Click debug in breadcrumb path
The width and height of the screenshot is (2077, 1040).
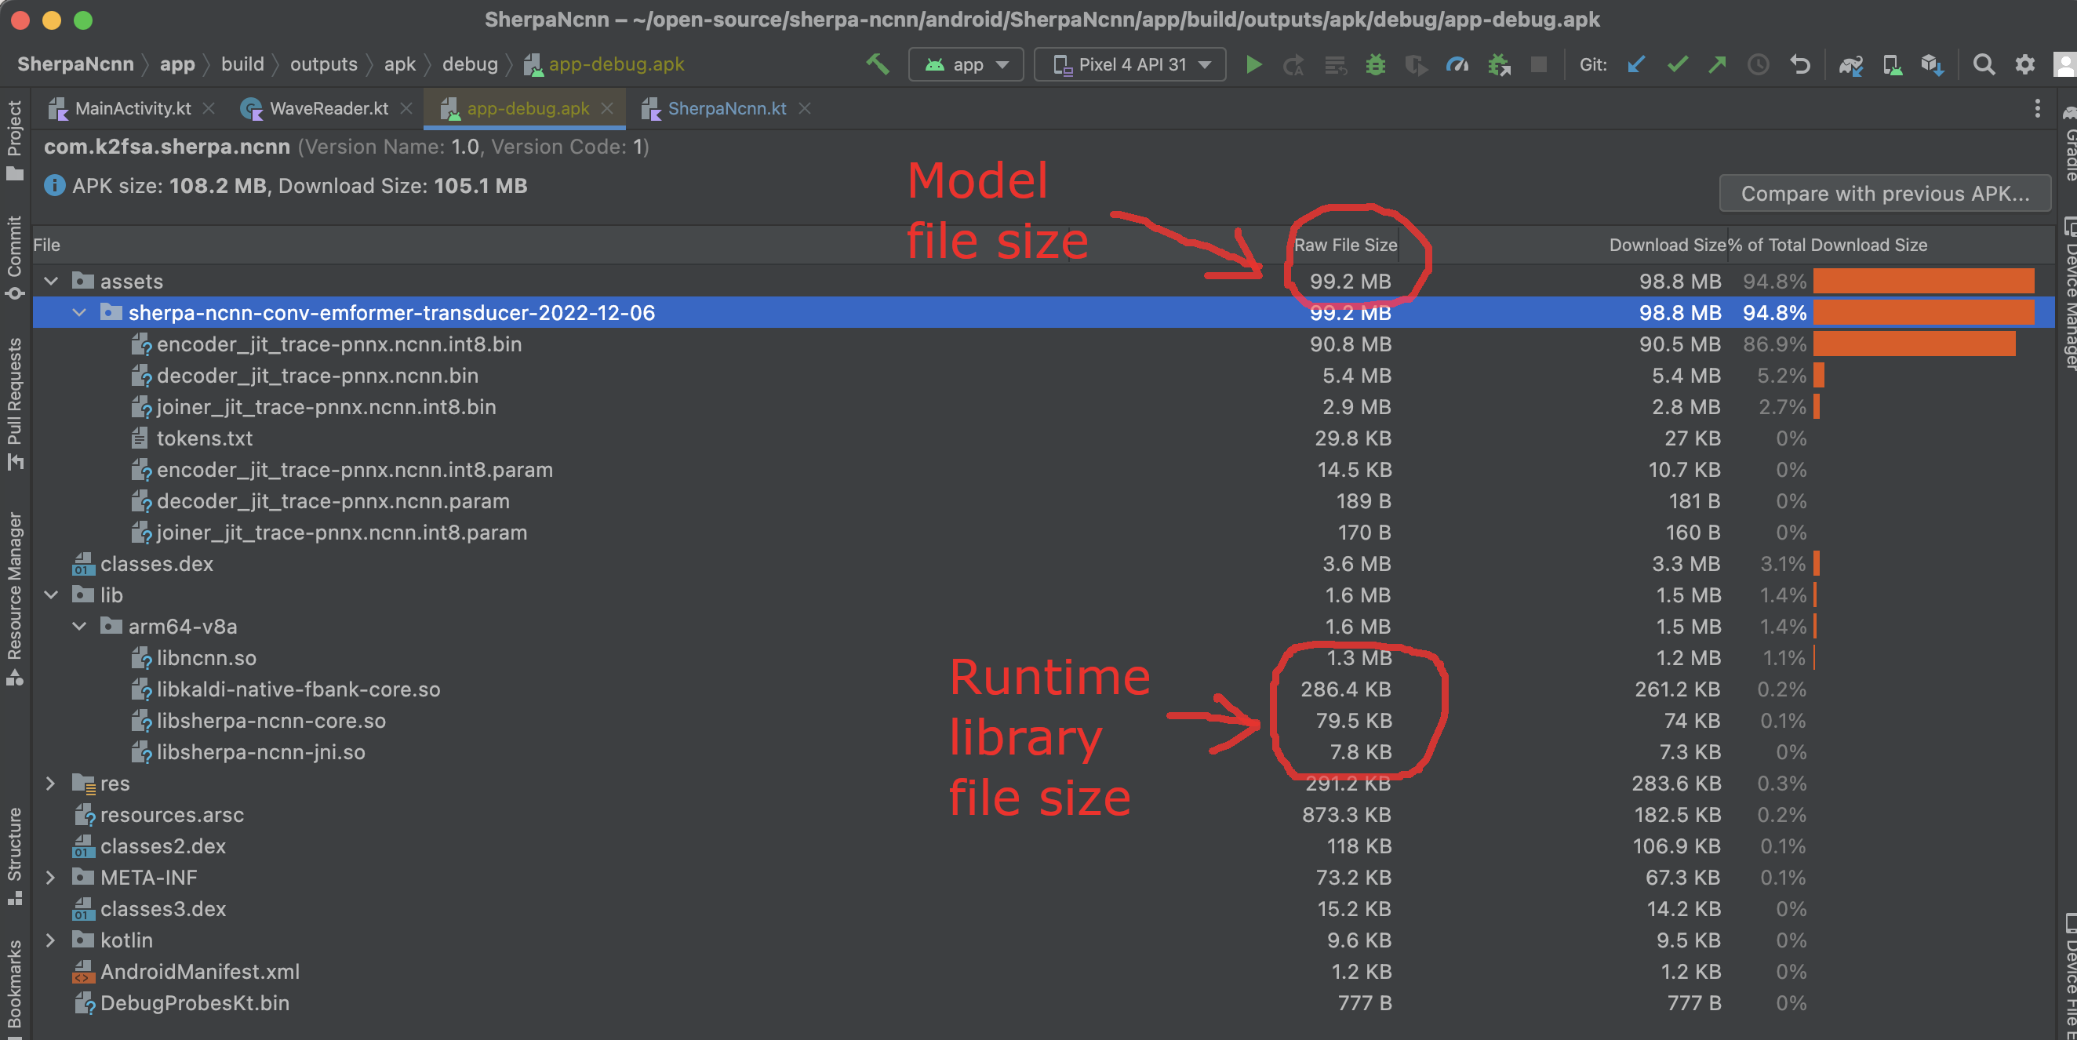coord(470,64)
